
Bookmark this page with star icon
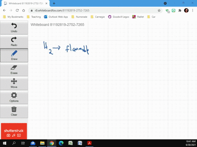coord(159,11)
